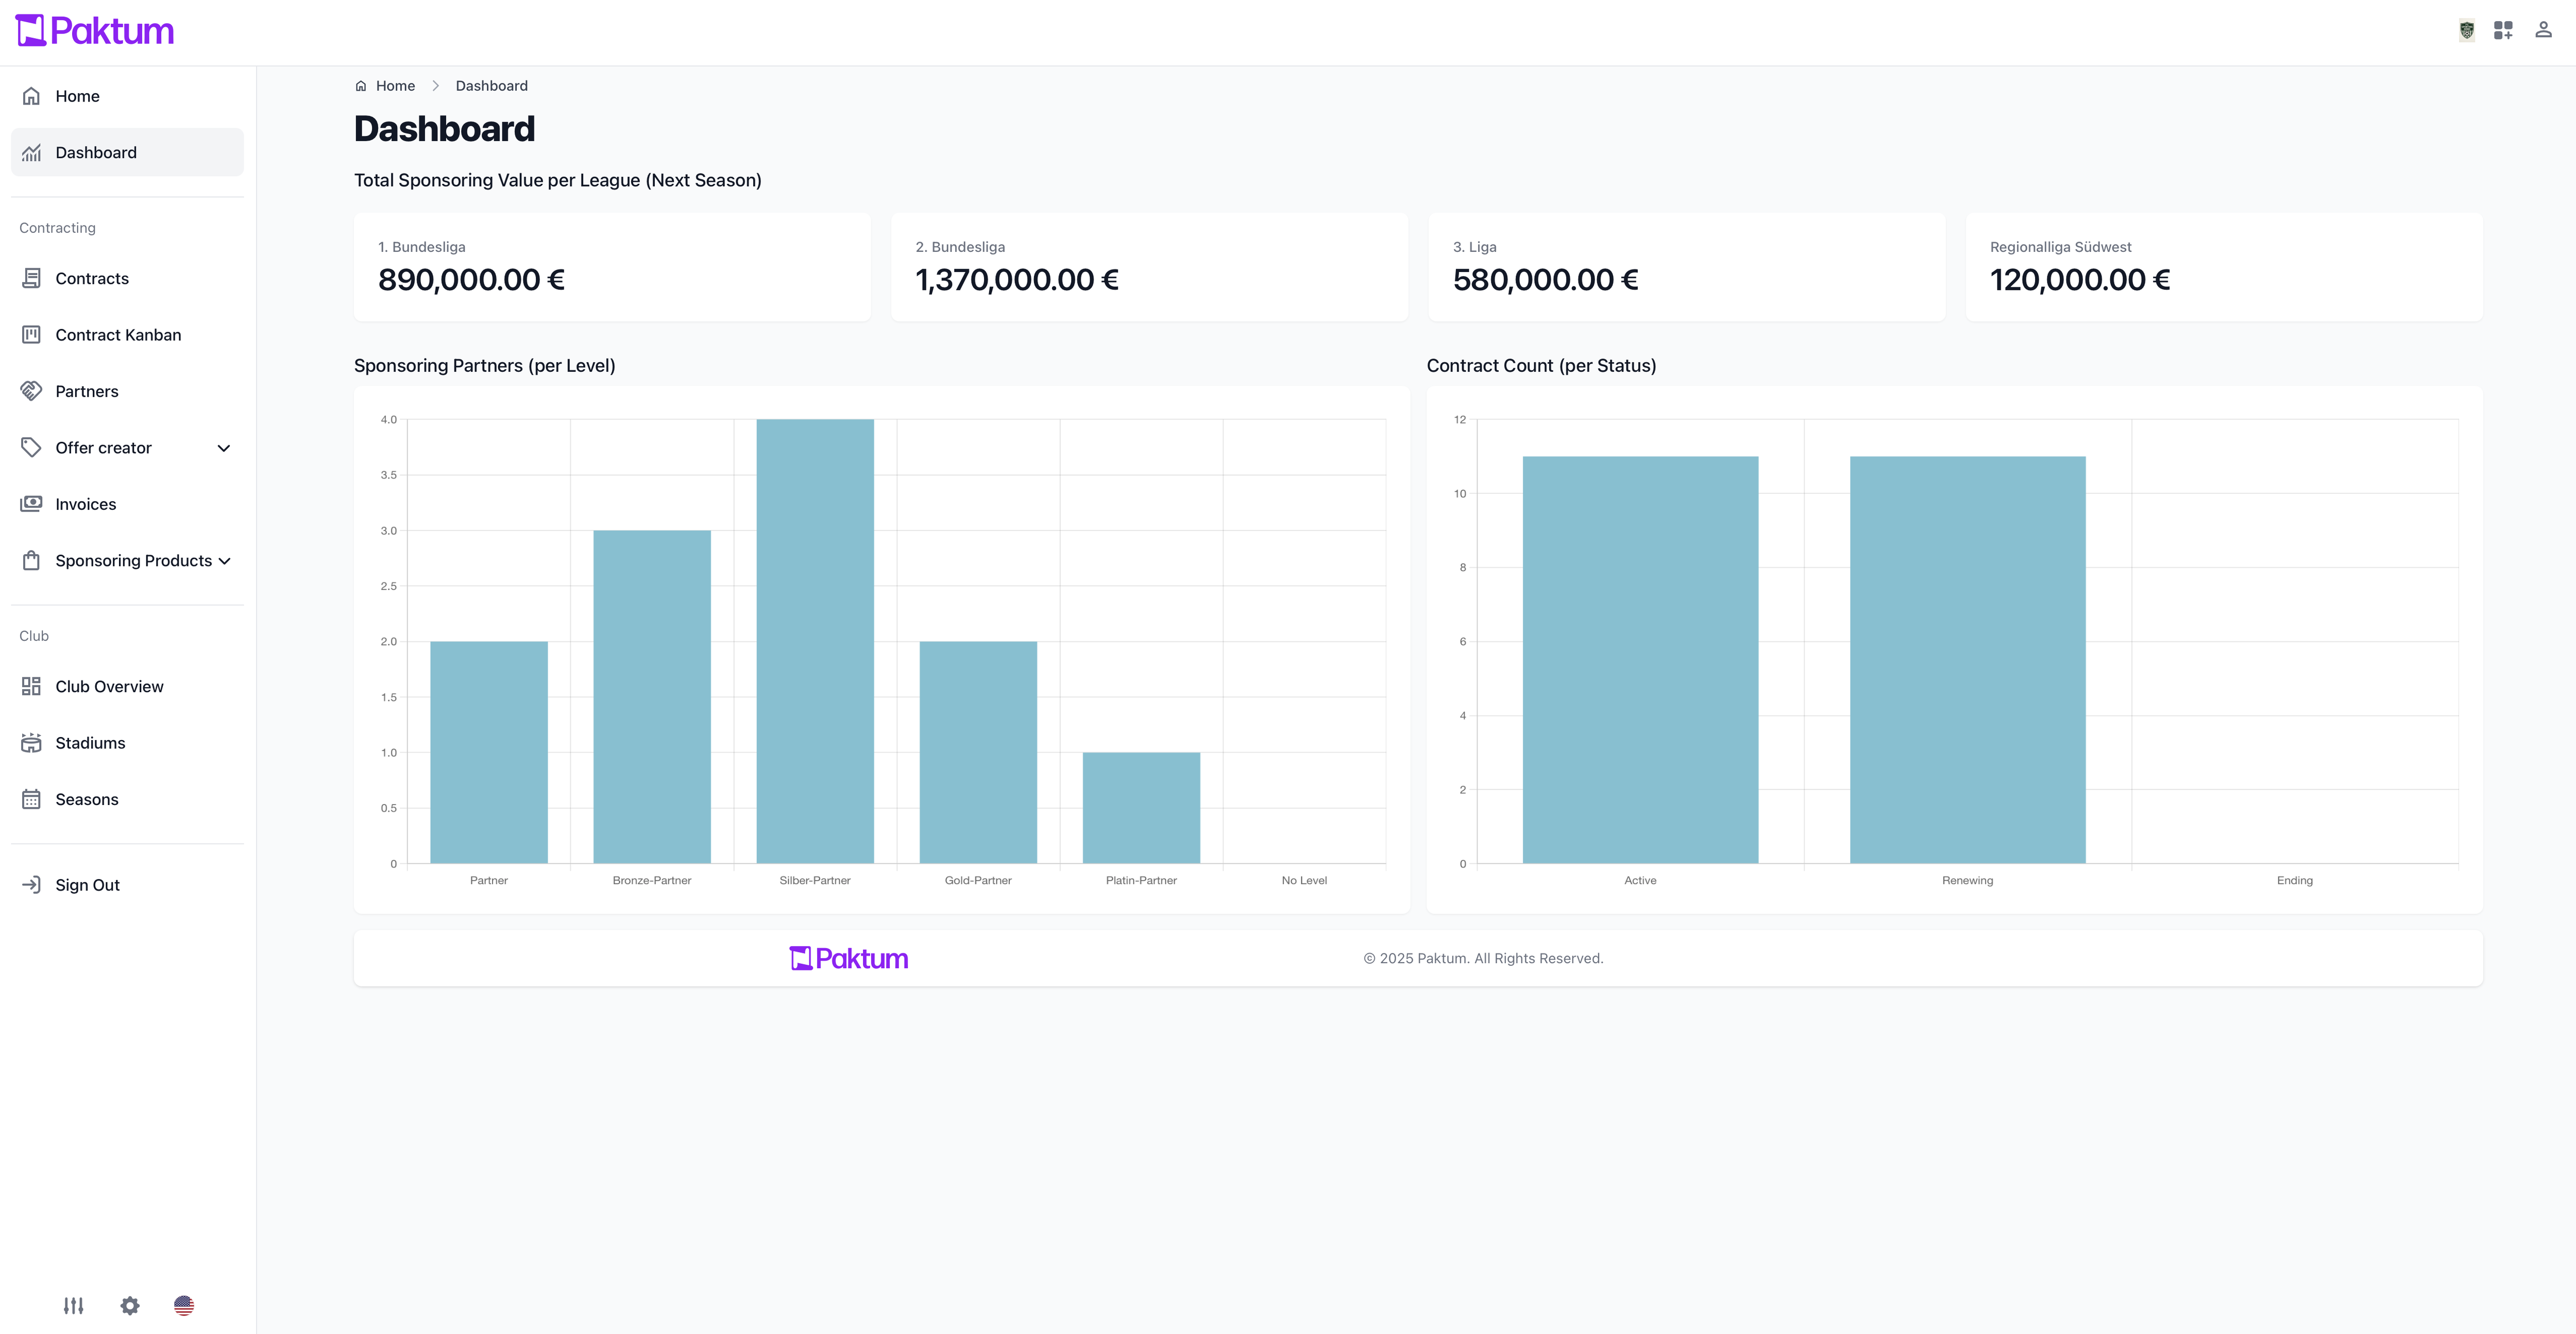Open Stadiums page
The height and width of the screenshot is (1334, 2576).
(127, 742)
